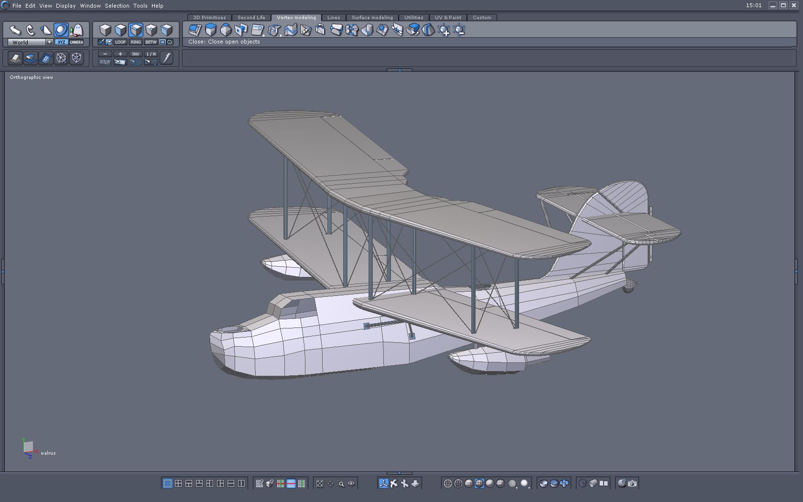Toggle XYZ manipulator mode
The height and width of the screenshot is (502, 803).
61,42
